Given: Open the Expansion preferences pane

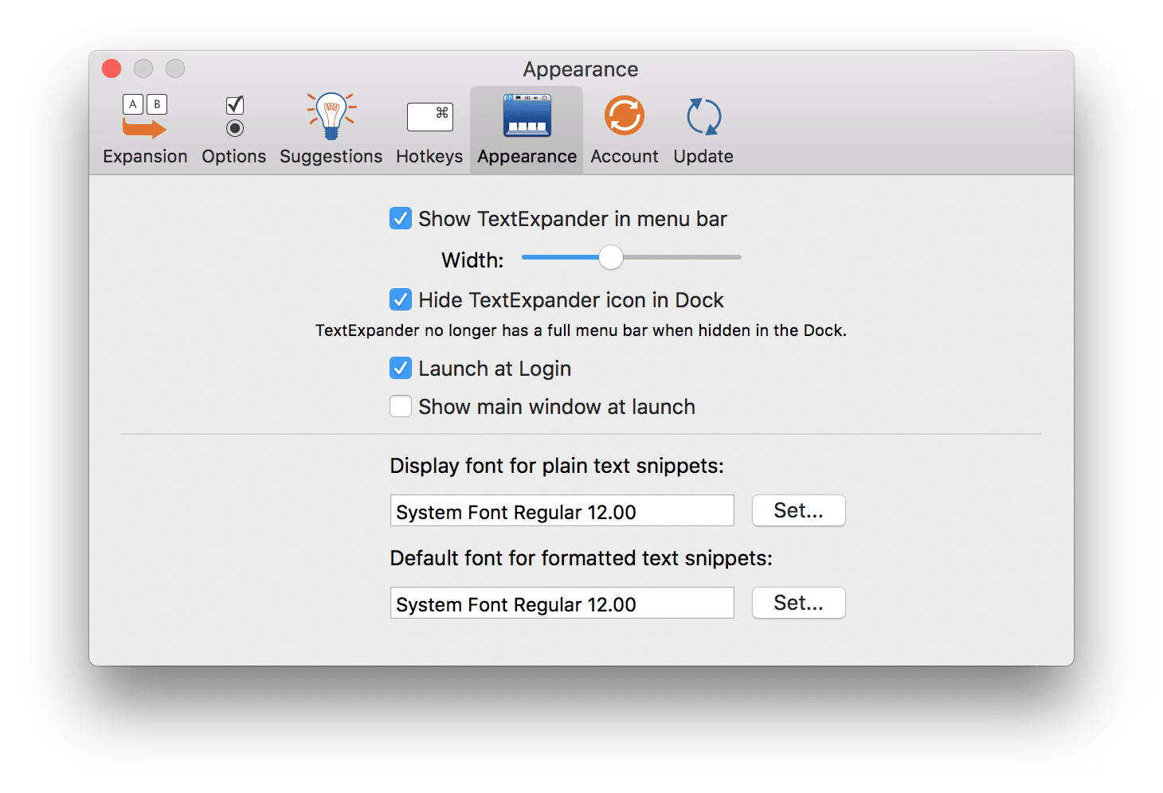Looking at the screenshot, I should [145, 129].
